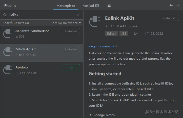183x118 pixels.
Task: Select Generate EolinkerDoc in results
Action: (x=42, y=35)
